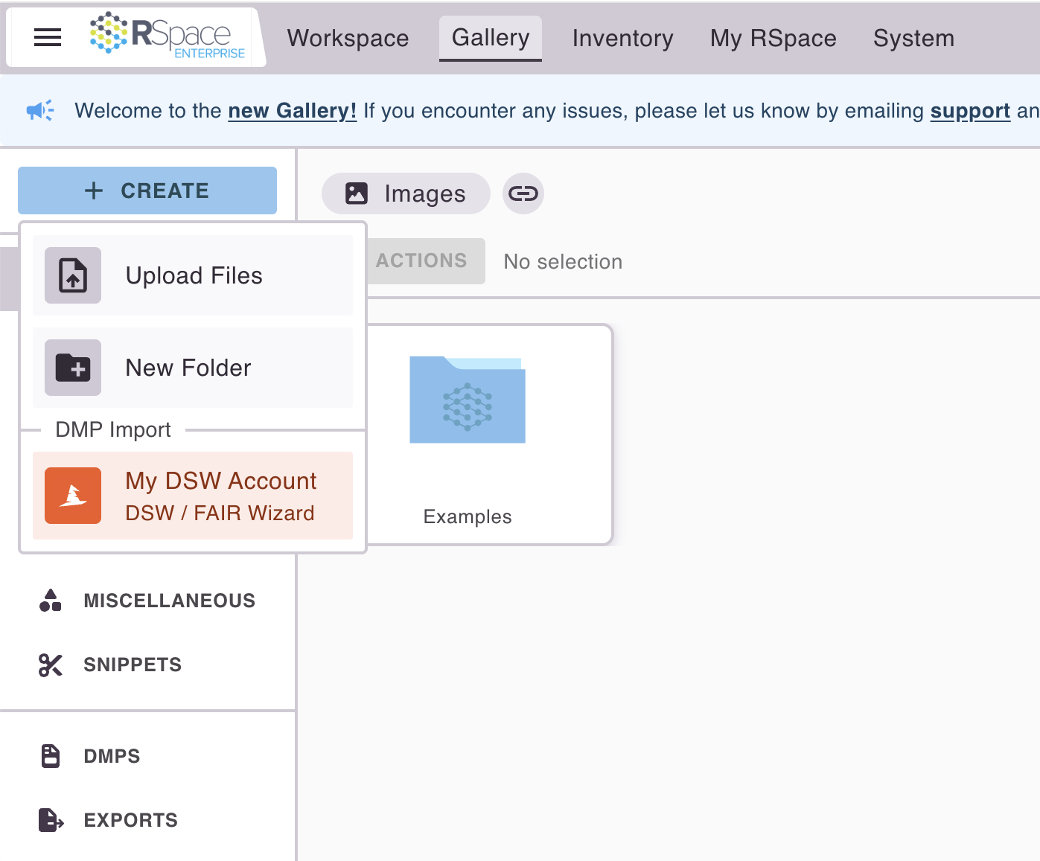This screenshot has width=1040, height=861.
Task: Open the Miscellaneous gallery section
Action: click(x=170, y=601)
